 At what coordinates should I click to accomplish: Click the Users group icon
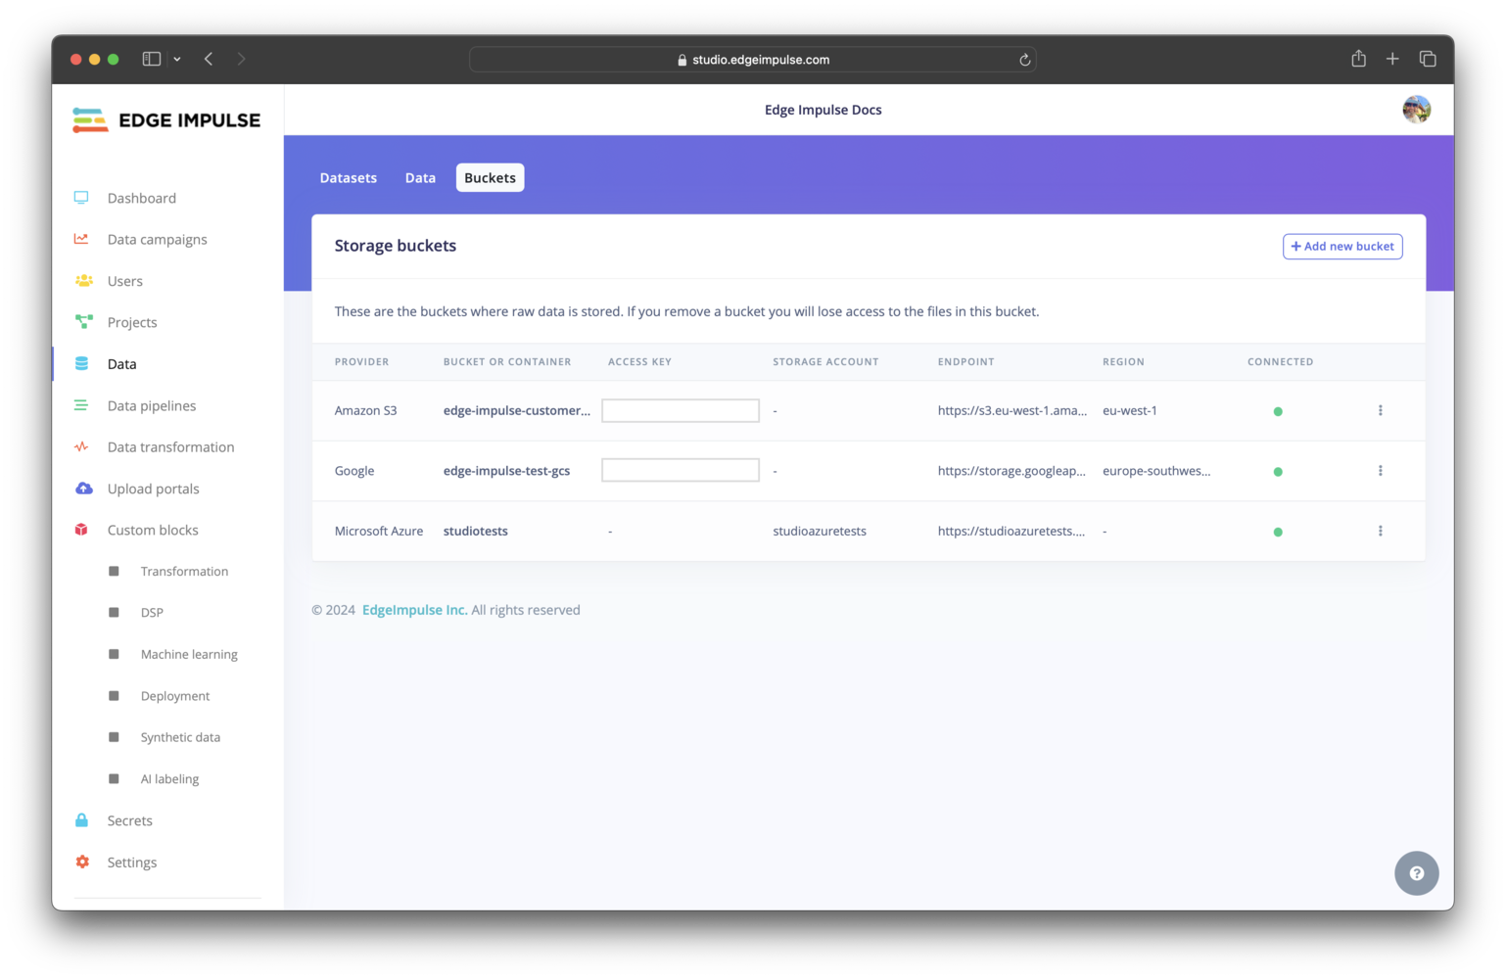[x=84, y=281]
